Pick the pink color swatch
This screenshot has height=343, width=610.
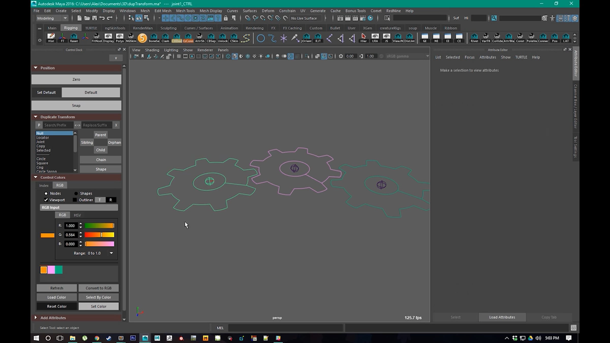[x=51, y=270]
